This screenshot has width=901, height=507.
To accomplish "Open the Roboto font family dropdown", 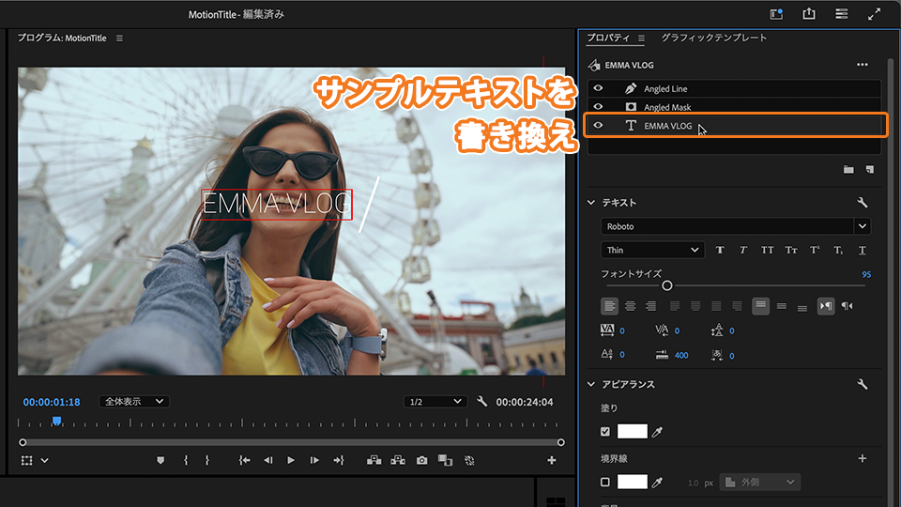I will [x=862, y=226].
